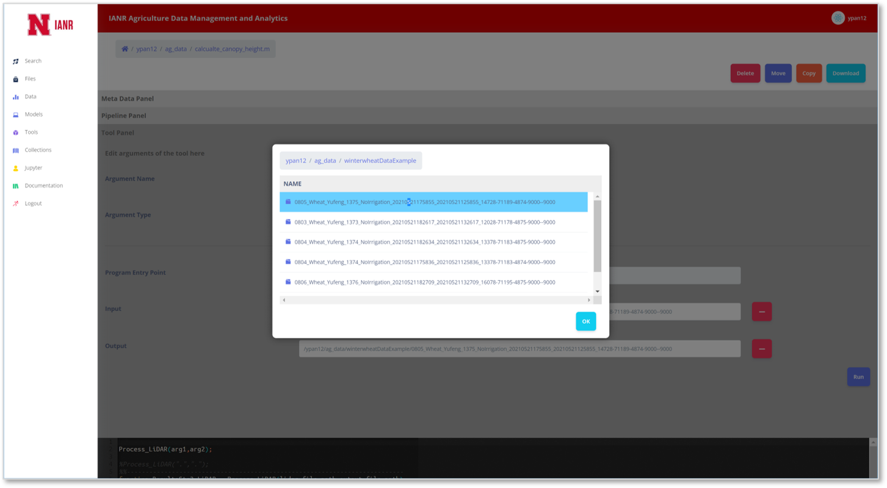This screenshot has height=488, width=887.
Task: Click the red Delete button
Action: 745,73
